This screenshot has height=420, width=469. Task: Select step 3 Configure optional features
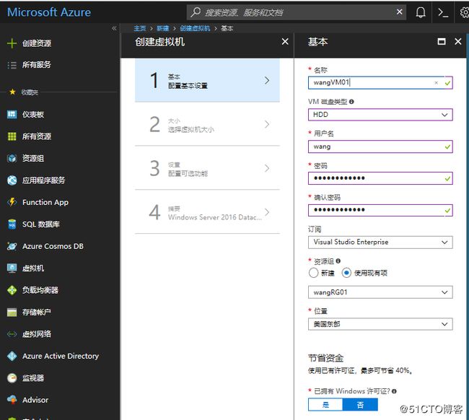(207, 168)
